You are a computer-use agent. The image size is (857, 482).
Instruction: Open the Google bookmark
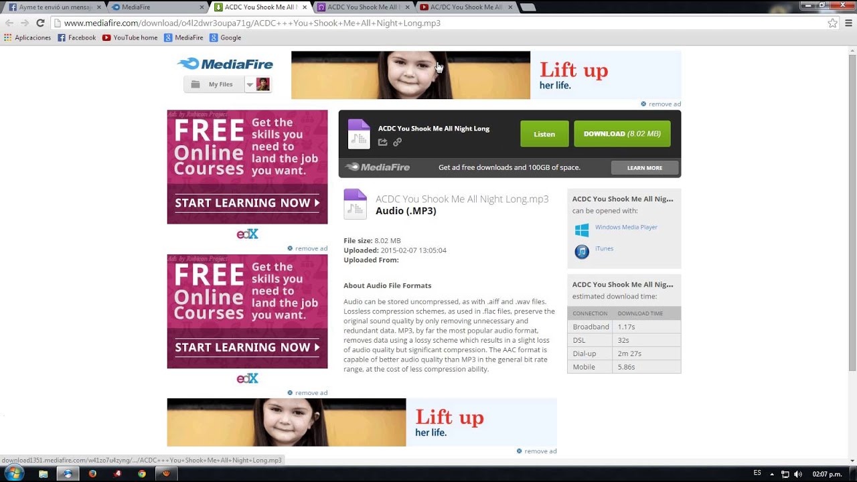tap(226, 37)
